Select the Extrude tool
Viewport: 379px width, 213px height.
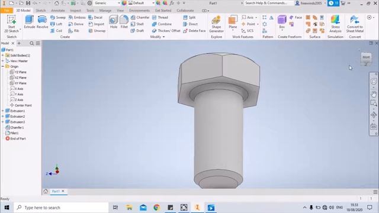[30, 22]
